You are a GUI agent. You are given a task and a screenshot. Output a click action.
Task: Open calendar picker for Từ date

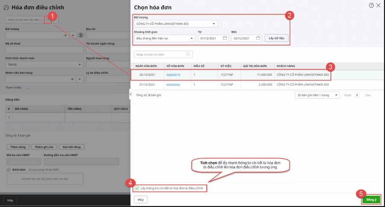coord(225,38)
